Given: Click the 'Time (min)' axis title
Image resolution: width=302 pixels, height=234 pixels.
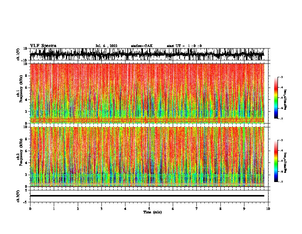Looking at the screenshot, I should point(153,212).
